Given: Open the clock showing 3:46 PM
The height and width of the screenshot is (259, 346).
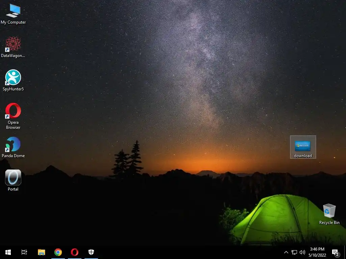Looking at the screenshot, I should (317, 252).
